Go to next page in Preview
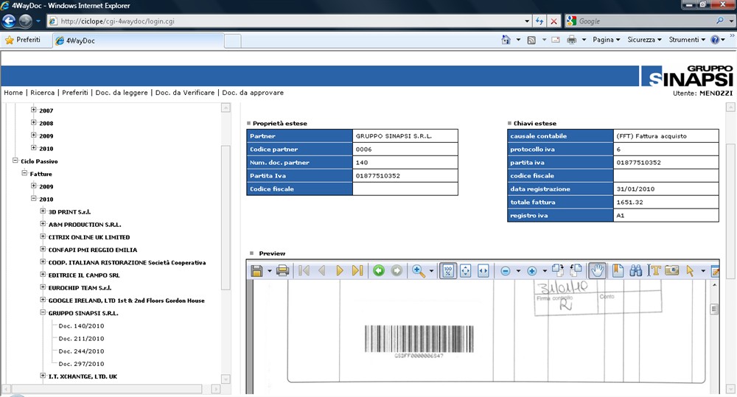Screen dimensions: 737x397 click(340, 270)
